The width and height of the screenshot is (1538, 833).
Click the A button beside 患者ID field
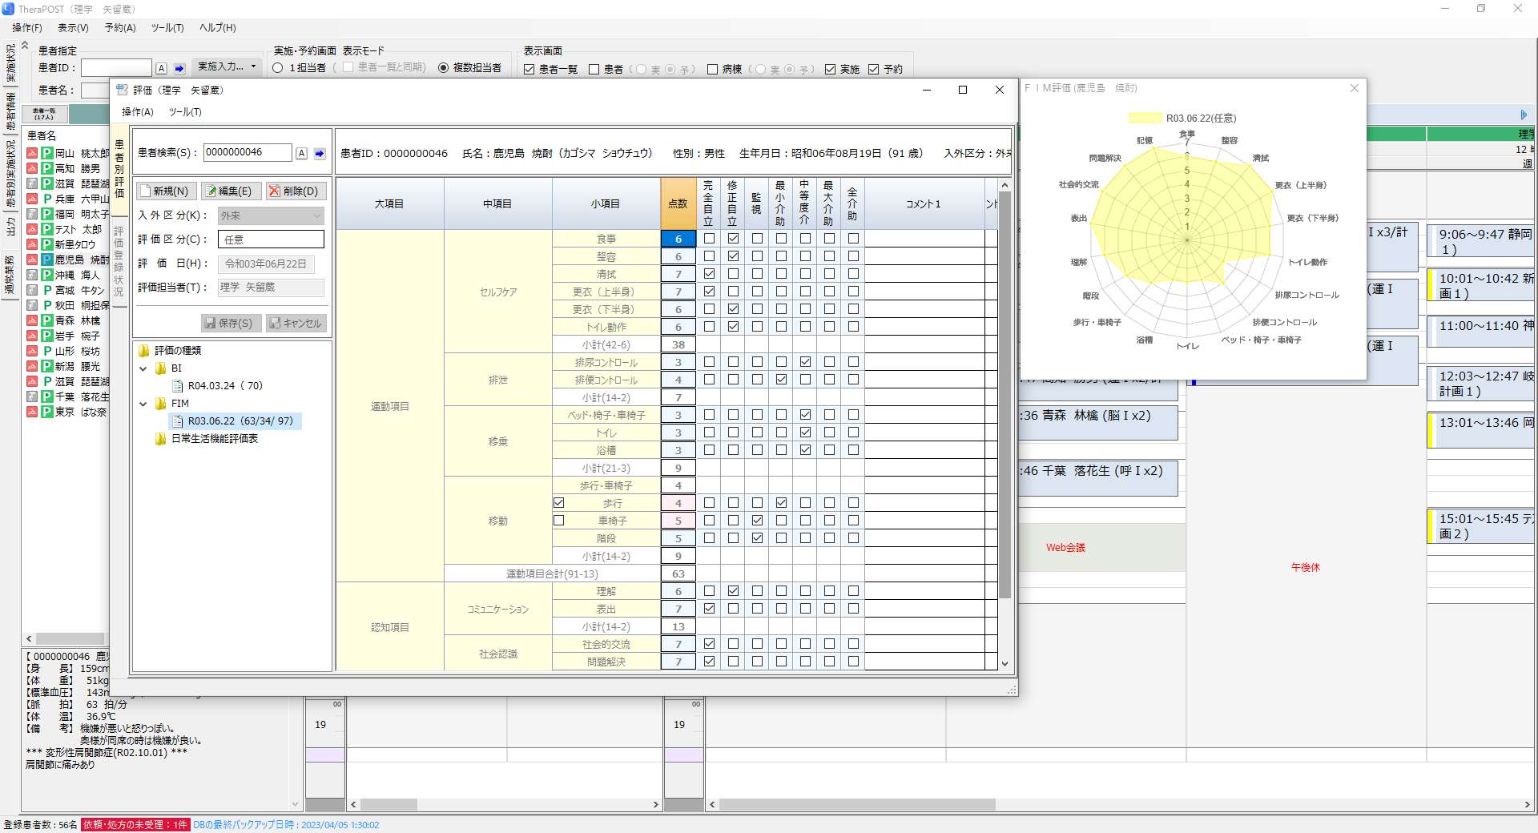162,69
